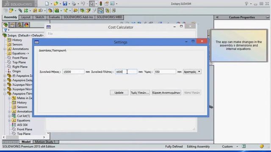This screenshot has height=152, width=271.
Task: Open the SOLIDWORKS MBD tab
Action: pyautogui.click(x=109, y=17)
